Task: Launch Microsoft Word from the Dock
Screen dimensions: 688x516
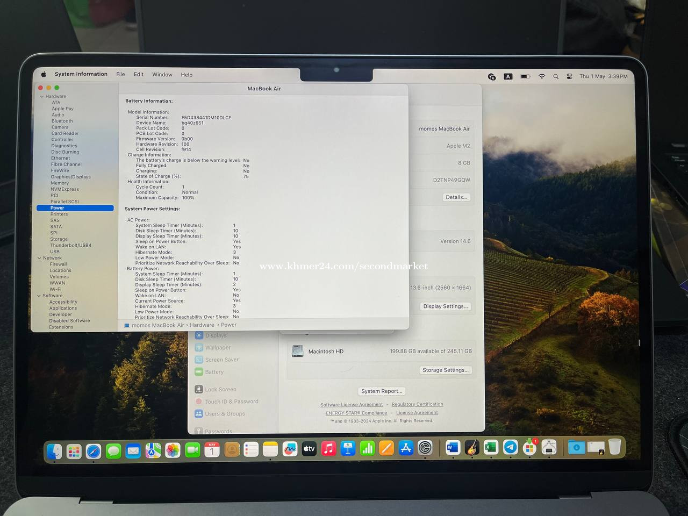Action: pos(453,447)
